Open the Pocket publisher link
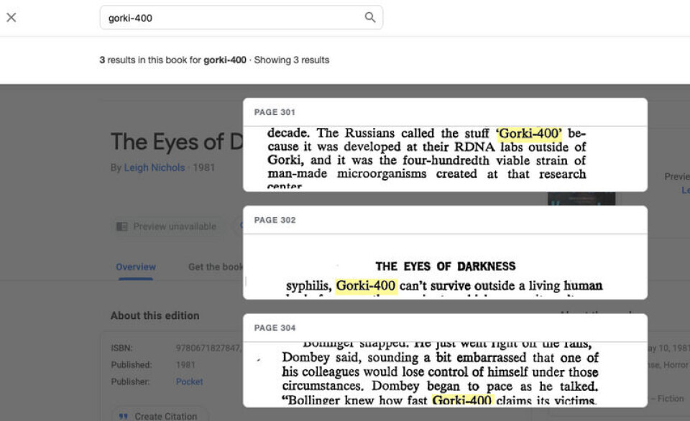The image size is (690, 421). pos(189,382)
